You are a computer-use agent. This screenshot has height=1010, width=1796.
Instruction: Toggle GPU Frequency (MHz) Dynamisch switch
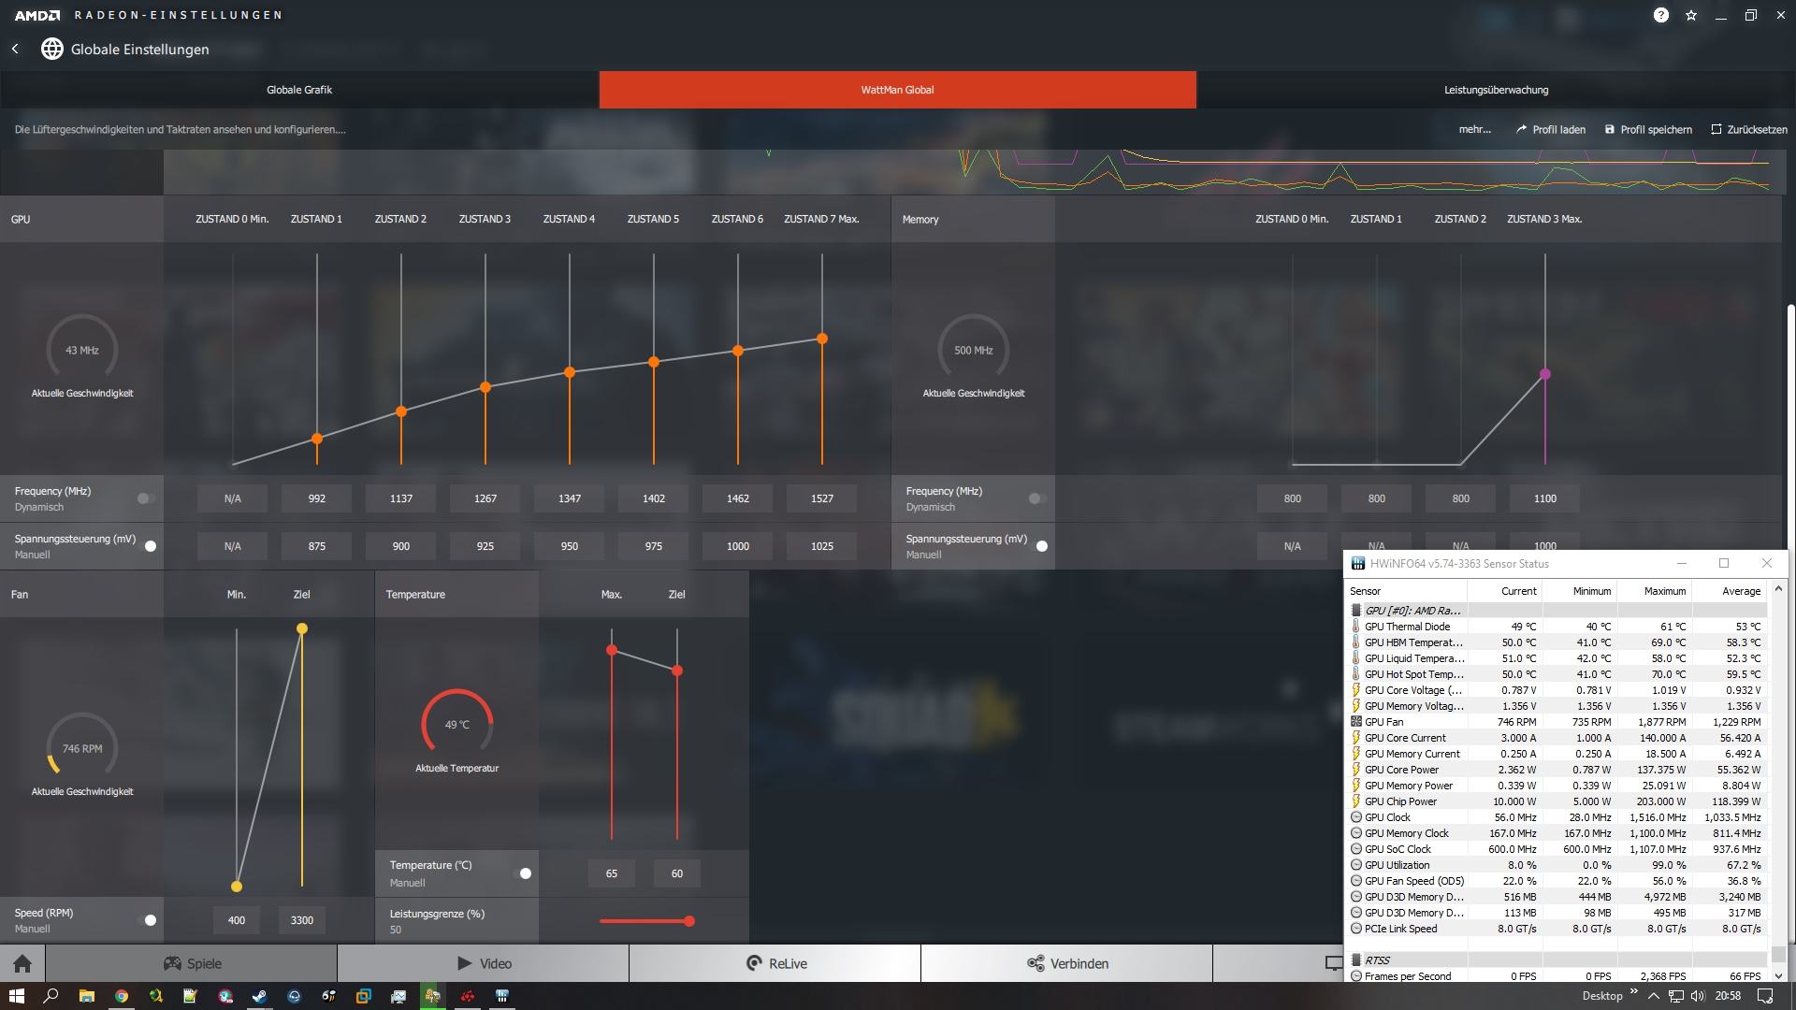point(145,498)
